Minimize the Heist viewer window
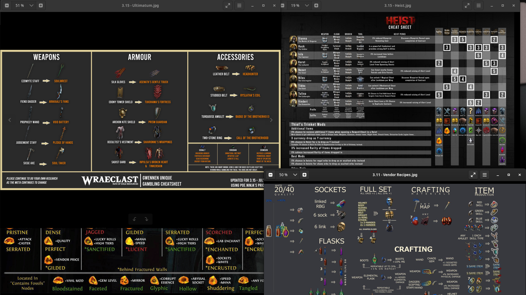526x295 pixels. pyautogui.click(x=492, y=5)
